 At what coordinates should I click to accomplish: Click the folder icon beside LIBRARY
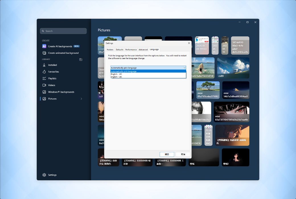click(x=81, y=59)
